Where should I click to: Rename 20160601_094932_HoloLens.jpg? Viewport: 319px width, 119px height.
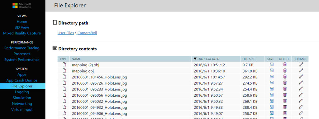(301, 107)
